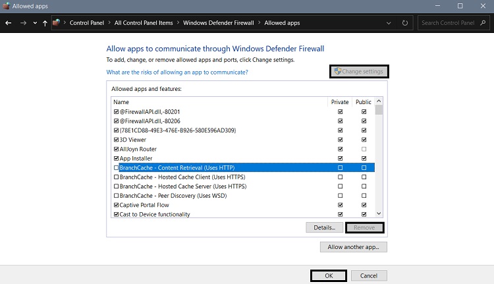
Task: Refresh the Allowed apps page
Action: 405,23
